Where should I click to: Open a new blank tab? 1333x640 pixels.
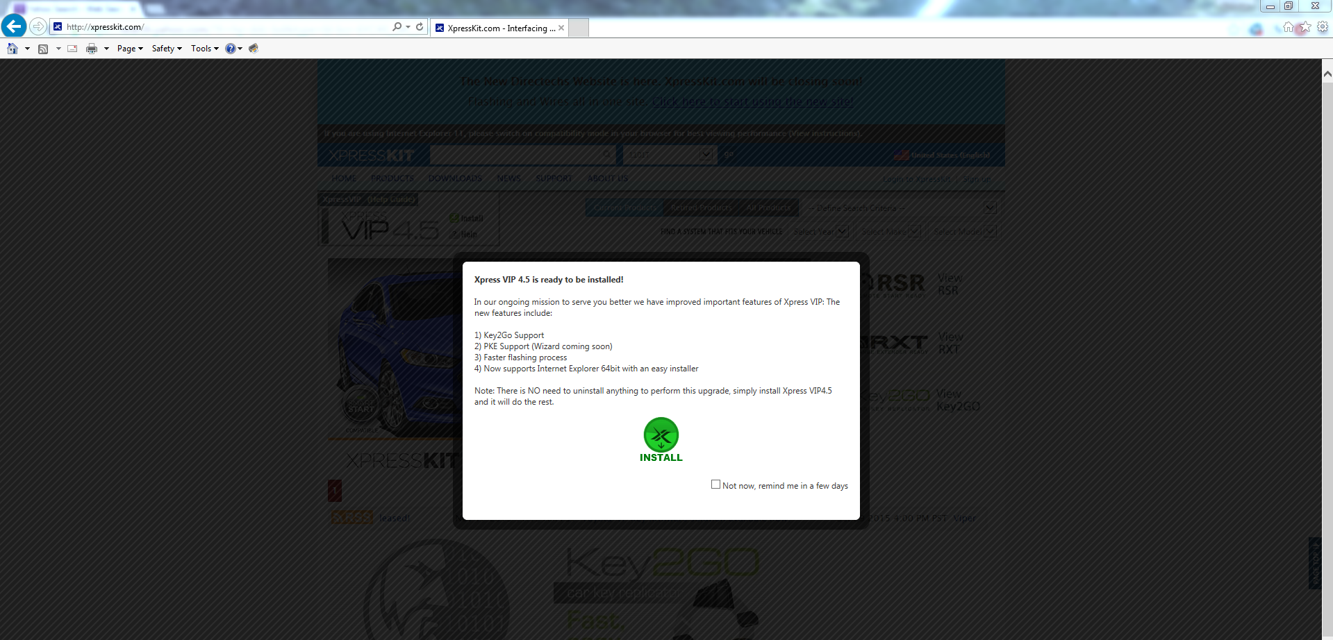[x=579, y=28]
